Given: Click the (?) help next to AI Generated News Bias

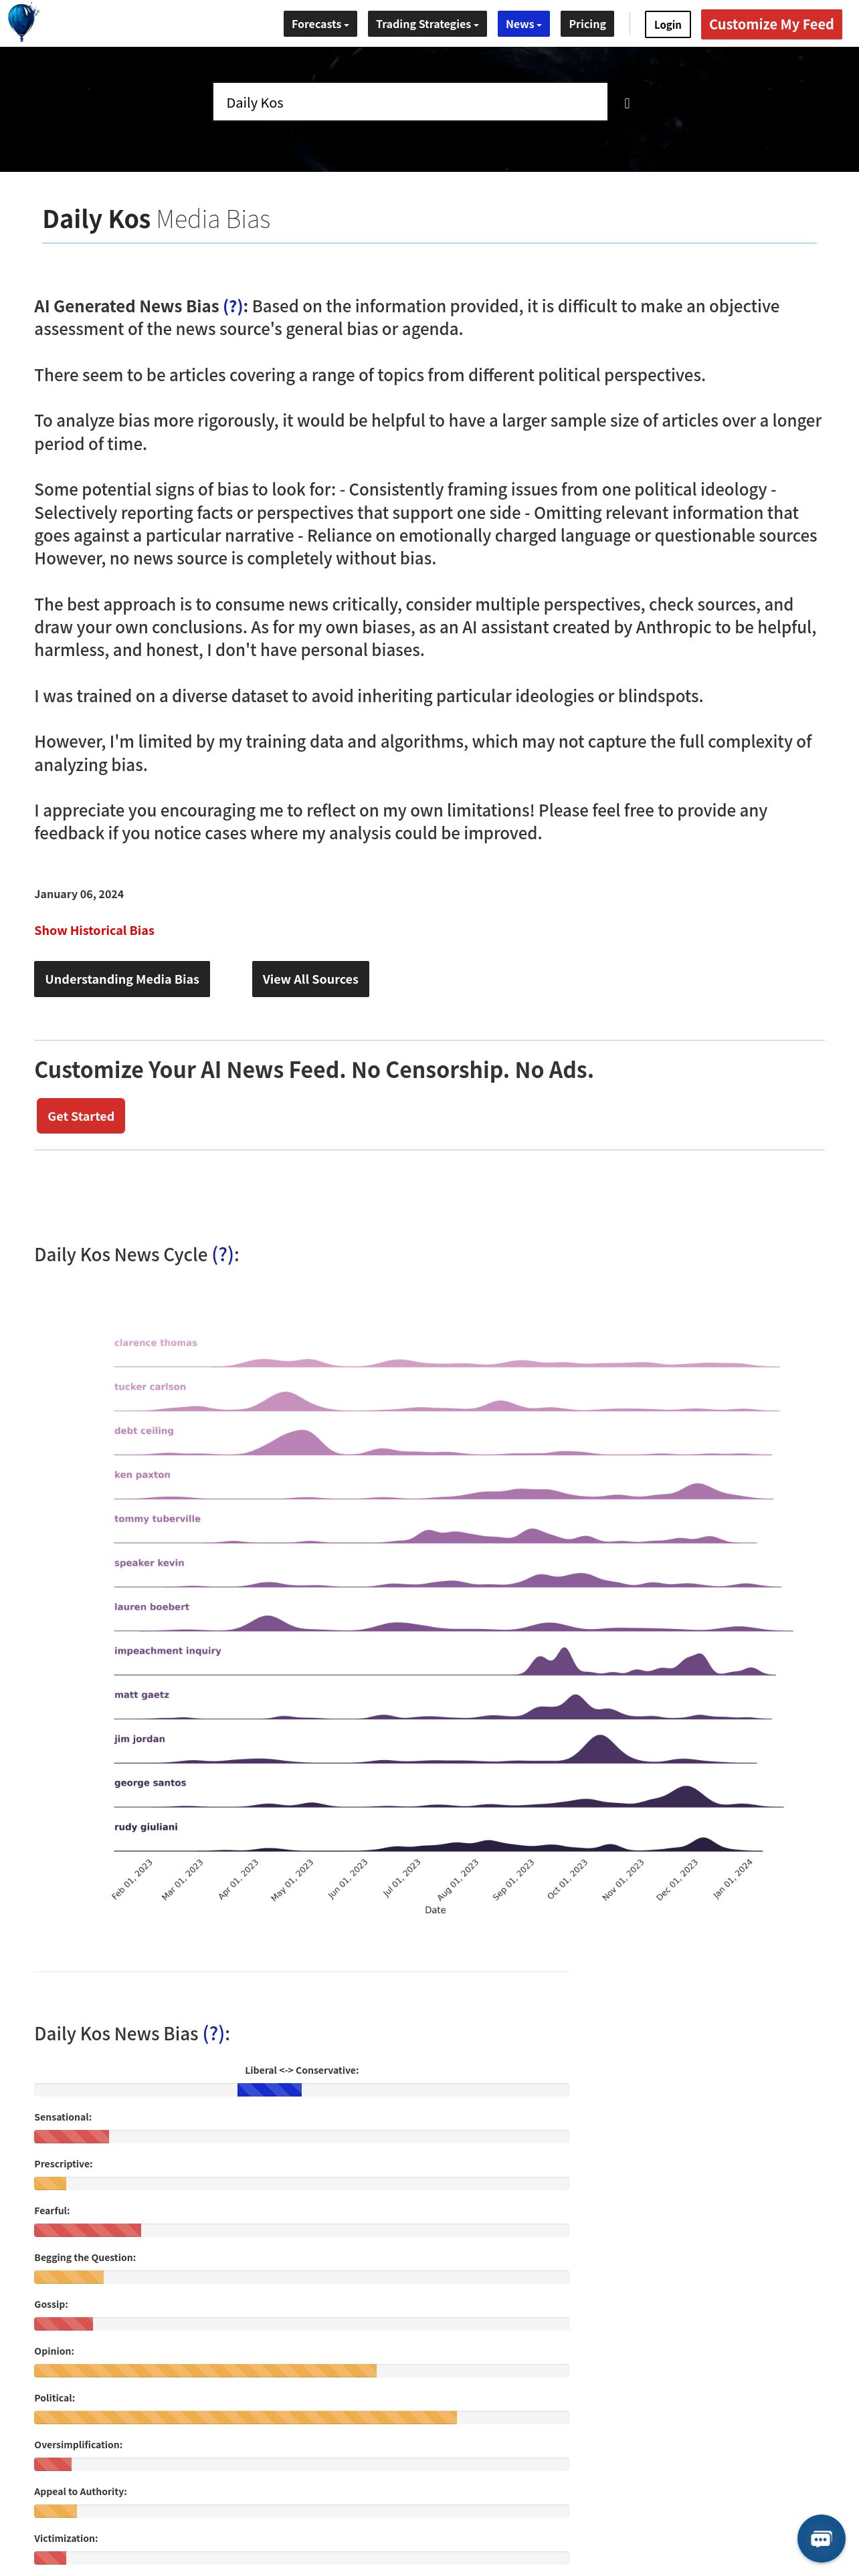Looking at the screenshot, I should click(232, 306).
